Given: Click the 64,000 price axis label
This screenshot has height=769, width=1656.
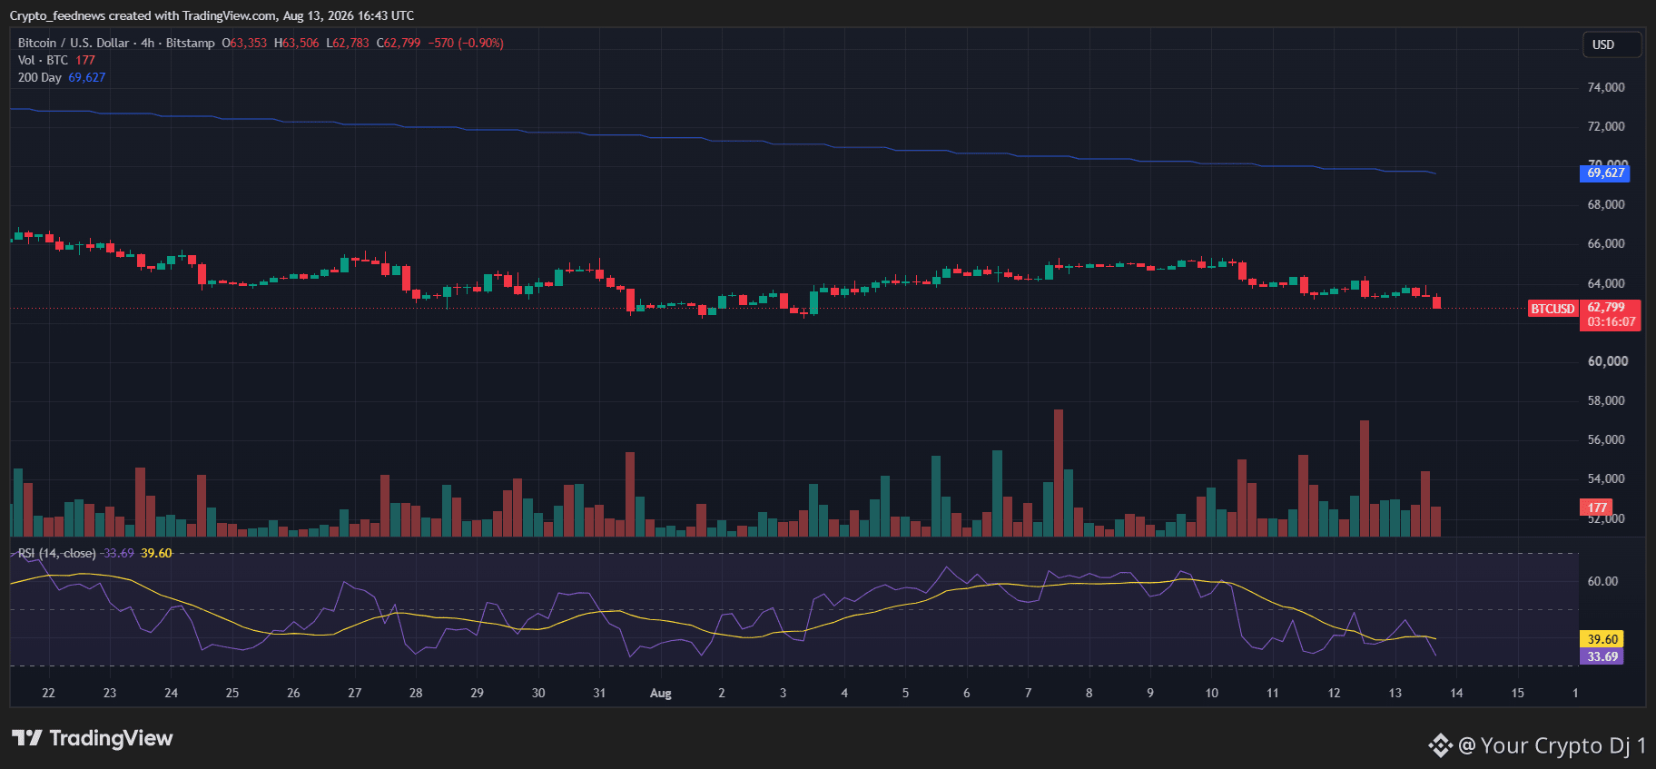Looking at the screenshot, I should [1606, 283].
